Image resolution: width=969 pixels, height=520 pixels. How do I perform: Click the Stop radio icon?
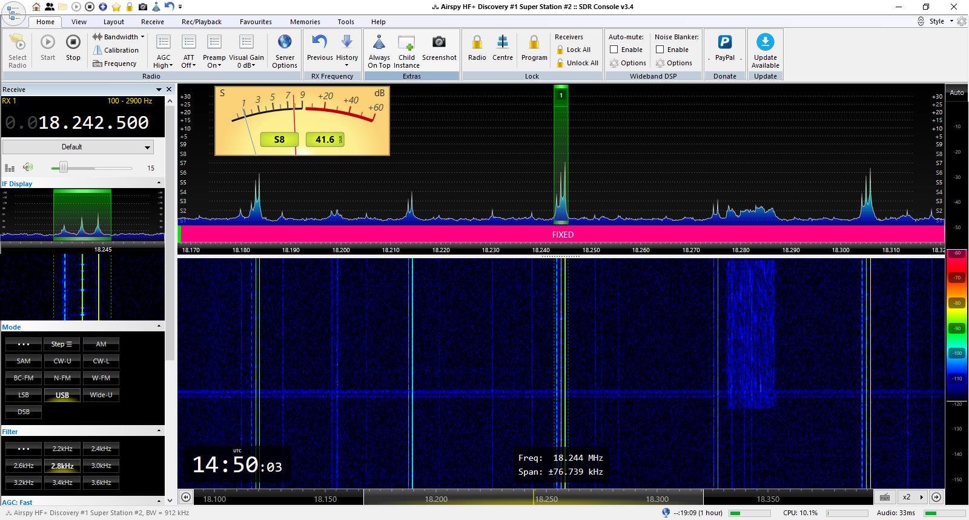[x=73, y=42]
